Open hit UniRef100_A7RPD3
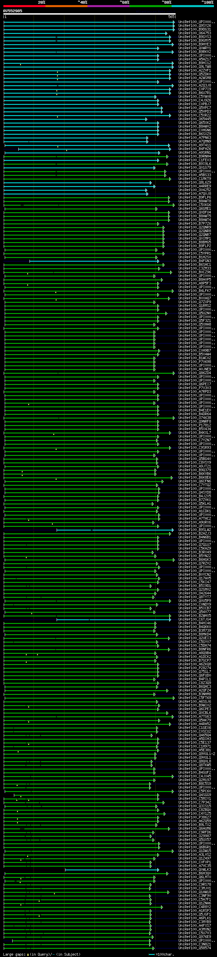The image size is (217, 957). [195, 391]
